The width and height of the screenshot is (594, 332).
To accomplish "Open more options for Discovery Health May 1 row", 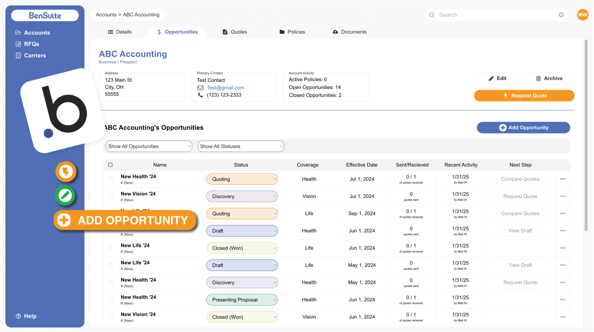I will (563, 282).
